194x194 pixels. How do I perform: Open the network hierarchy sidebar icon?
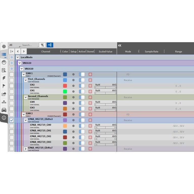4,102
